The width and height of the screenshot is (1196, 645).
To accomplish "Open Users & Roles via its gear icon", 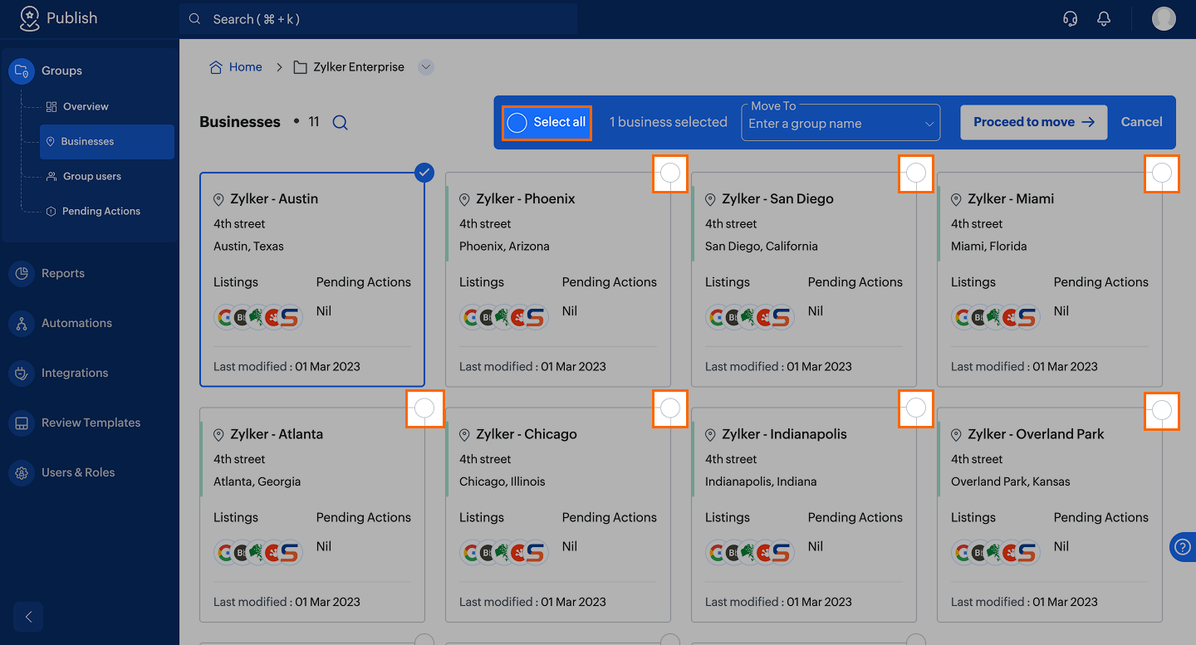I will point(22,472).
